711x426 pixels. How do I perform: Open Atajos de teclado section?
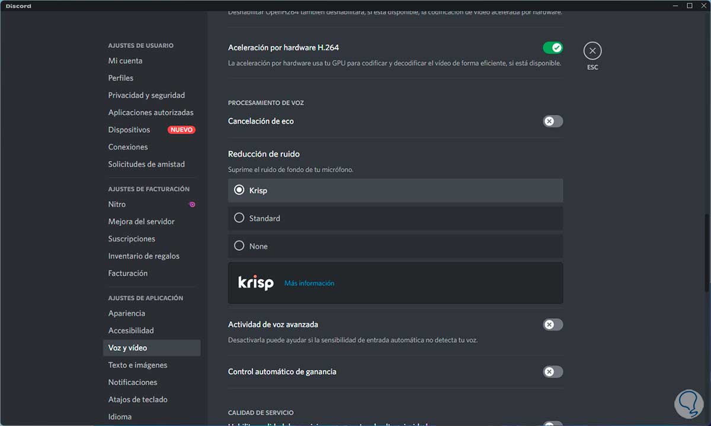click(x=137, y=399)
